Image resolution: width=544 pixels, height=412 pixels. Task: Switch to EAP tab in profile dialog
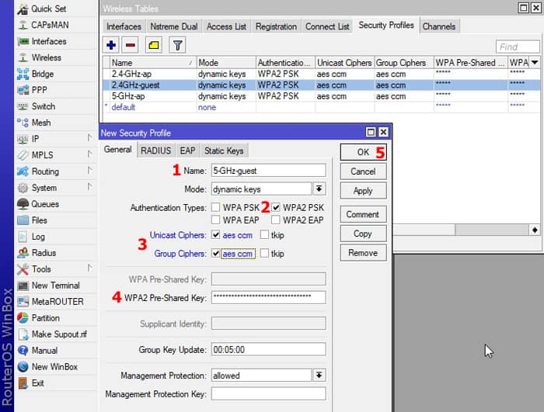pyautogui.click(x=187, y=151)
